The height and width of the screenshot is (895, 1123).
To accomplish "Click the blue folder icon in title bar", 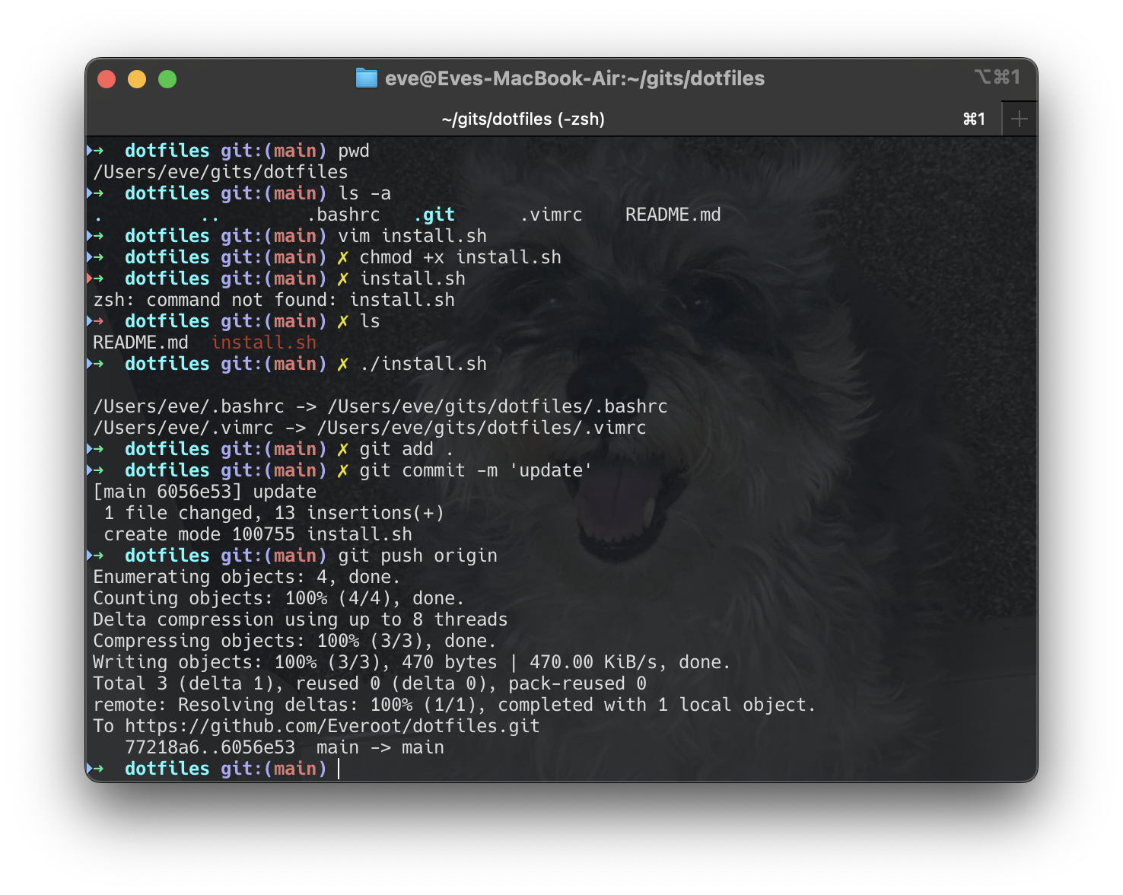I will coord(367,78).
